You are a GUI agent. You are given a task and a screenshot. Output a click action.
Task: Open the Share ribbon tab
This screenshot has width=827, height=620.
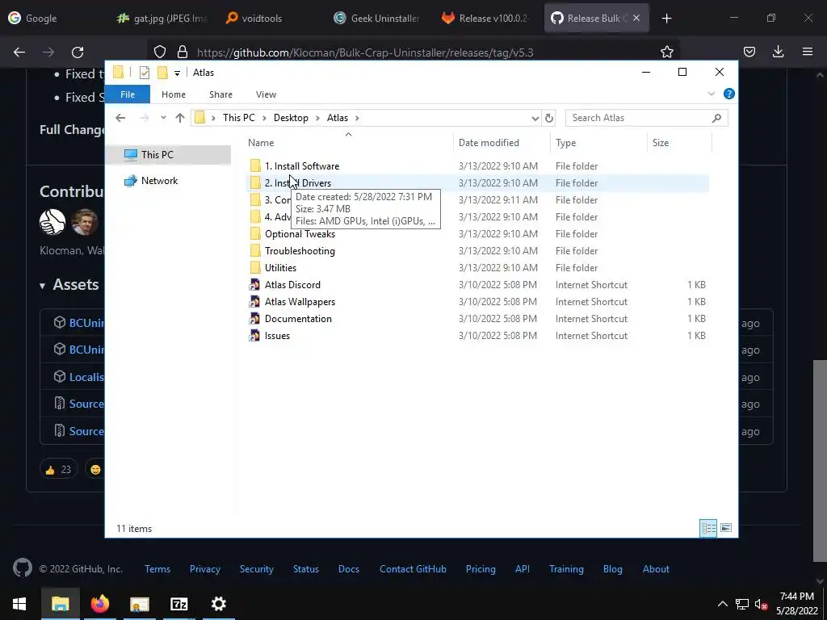click(220, 94)
